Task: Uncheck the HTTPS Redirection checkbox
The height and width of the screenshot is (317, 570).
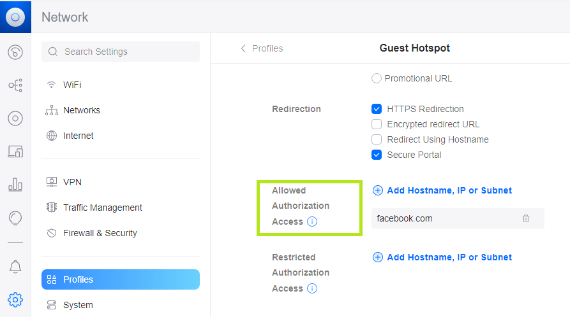Action: pos(377,109)
